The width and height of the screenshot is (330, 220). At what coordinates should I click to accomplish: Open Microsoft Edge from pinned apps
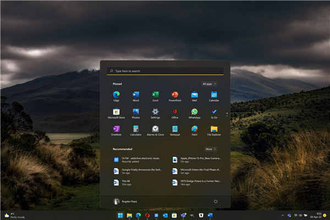coord(116,95)
